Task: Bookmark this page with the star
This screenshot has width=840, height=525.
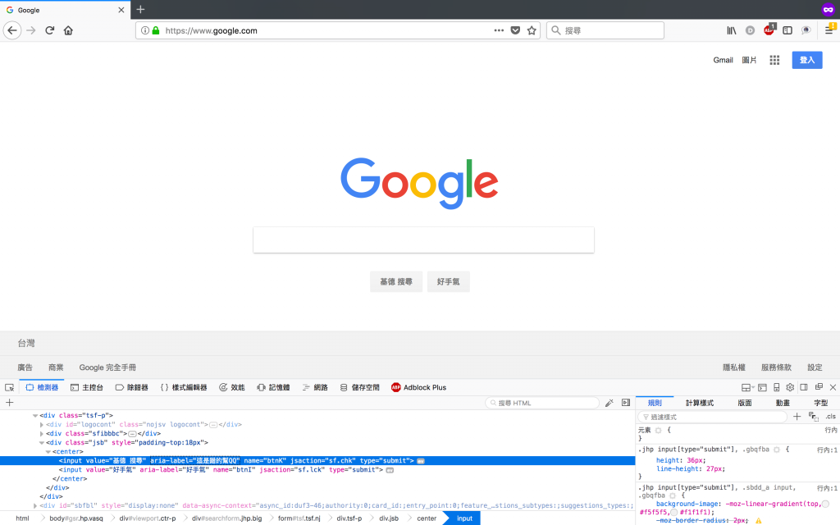Action: [x=532, y=30]
